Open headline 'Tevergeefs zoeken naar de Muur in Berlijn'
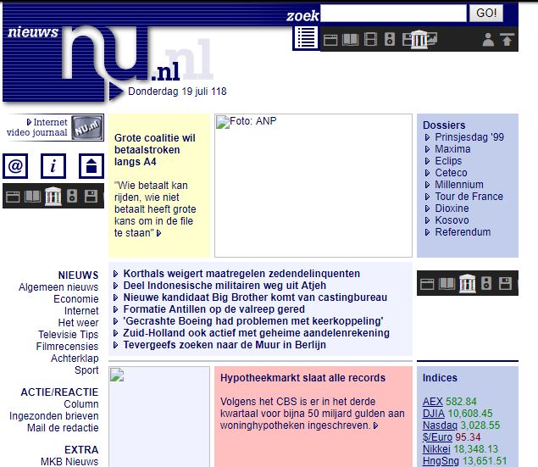Screen dimensions: 538x467 [x=225, y=345]
